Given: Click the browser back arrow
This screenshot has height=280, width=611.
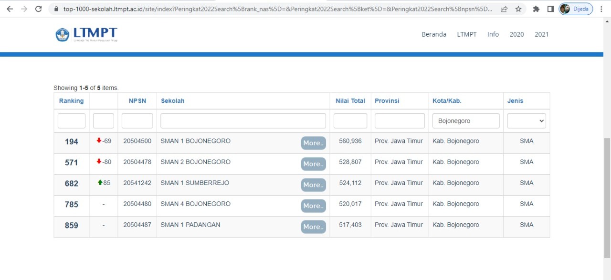Looking at the screenshot, I should 10,9.
